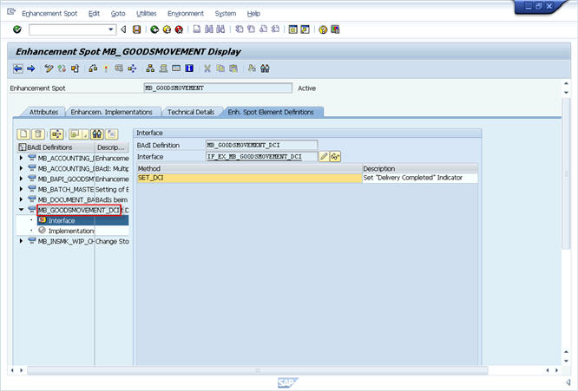Click the Find binoculars icon in tree toolbar
The width and height of the screenshot is (578, 391).
(x=97, y=134)
